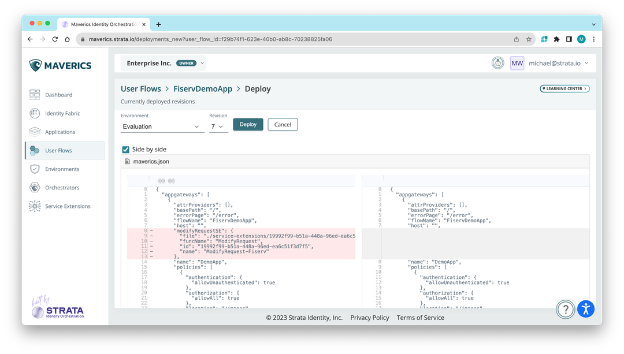Go to Applications in sidebar

60,132
